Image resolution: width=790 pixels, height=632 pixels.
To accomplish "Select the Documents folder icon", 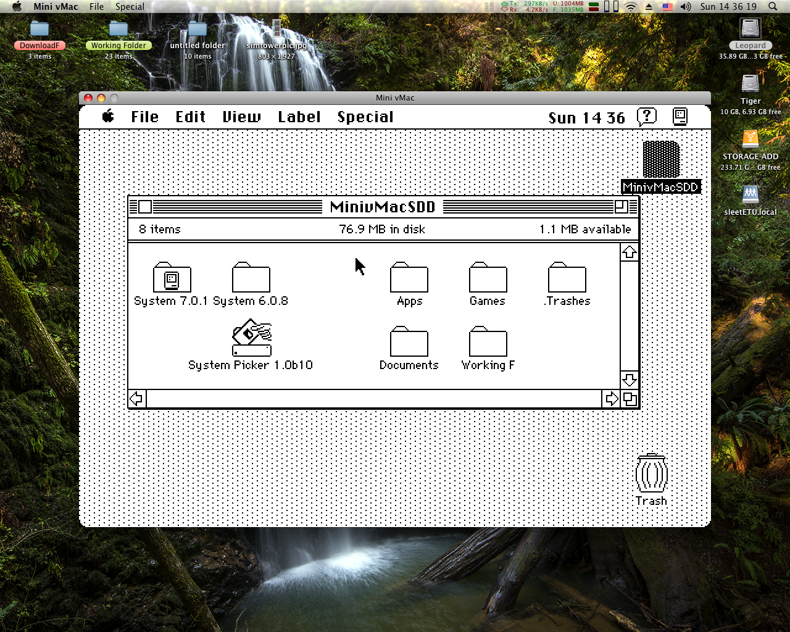I will pyautogui.click(x=409, y=341).
